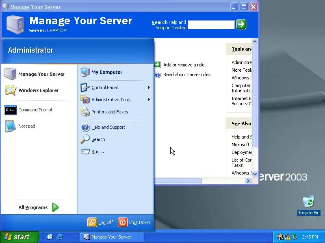Image resolution: width=325 pixels, height=243 pixels.
Task: Open Administrative Tools in Start menu
Action: point(115,100)
